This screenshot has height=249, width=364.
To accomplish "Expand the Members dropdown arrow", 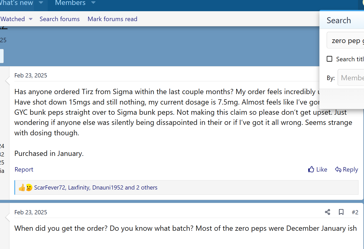I will click(93, 3).
